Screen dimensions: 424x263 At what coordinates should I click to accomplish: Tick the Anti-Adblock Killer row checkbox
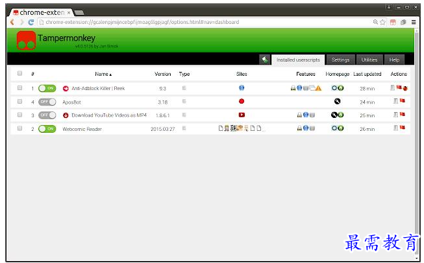[x=19, y=88]
